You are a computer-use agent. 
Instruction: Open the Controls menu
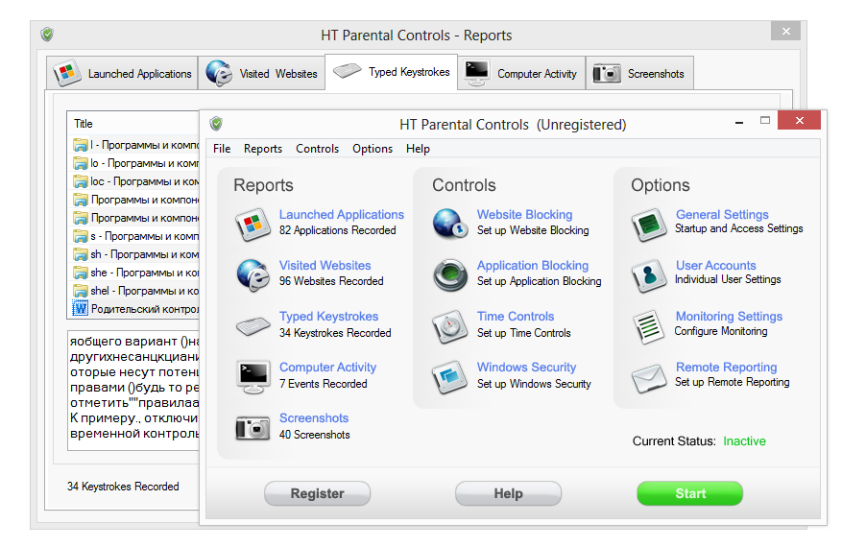point(318,149)
